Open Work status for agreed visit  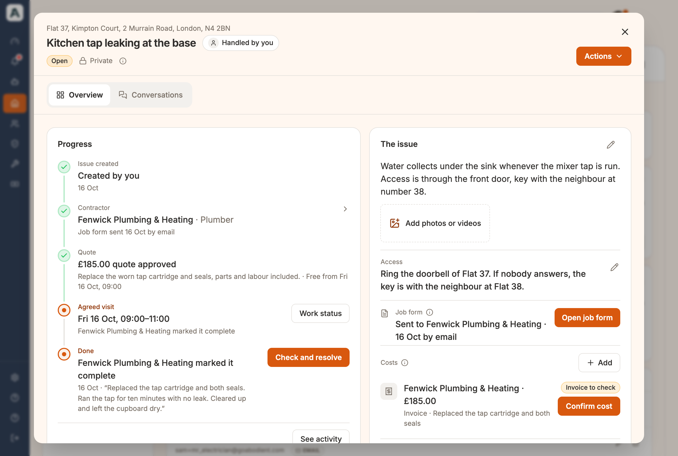pos(320,313)
